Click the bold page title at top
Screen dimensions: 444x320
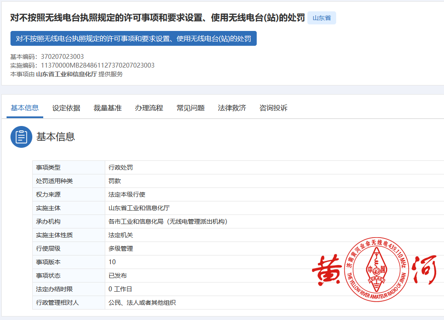pos(157,18)
